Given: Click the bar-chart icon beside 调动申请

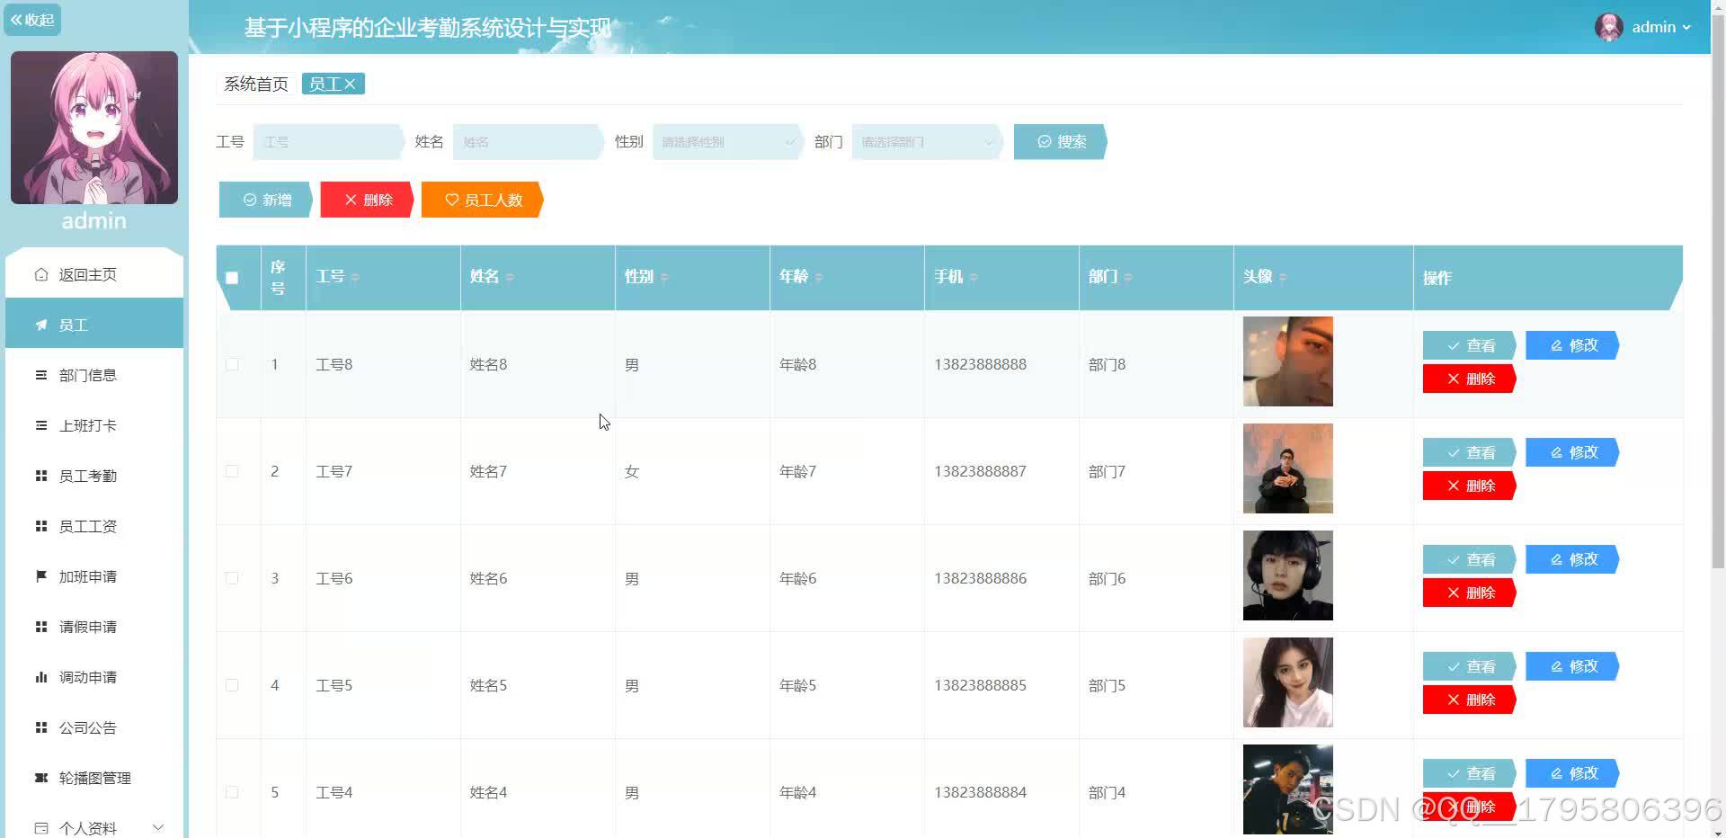Looking at the screenshot, I should click(x=41, y=677).
